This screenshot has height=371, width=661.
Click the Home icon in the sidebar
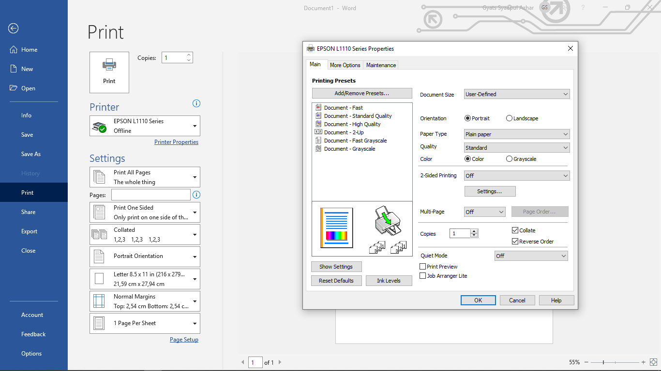14,49
